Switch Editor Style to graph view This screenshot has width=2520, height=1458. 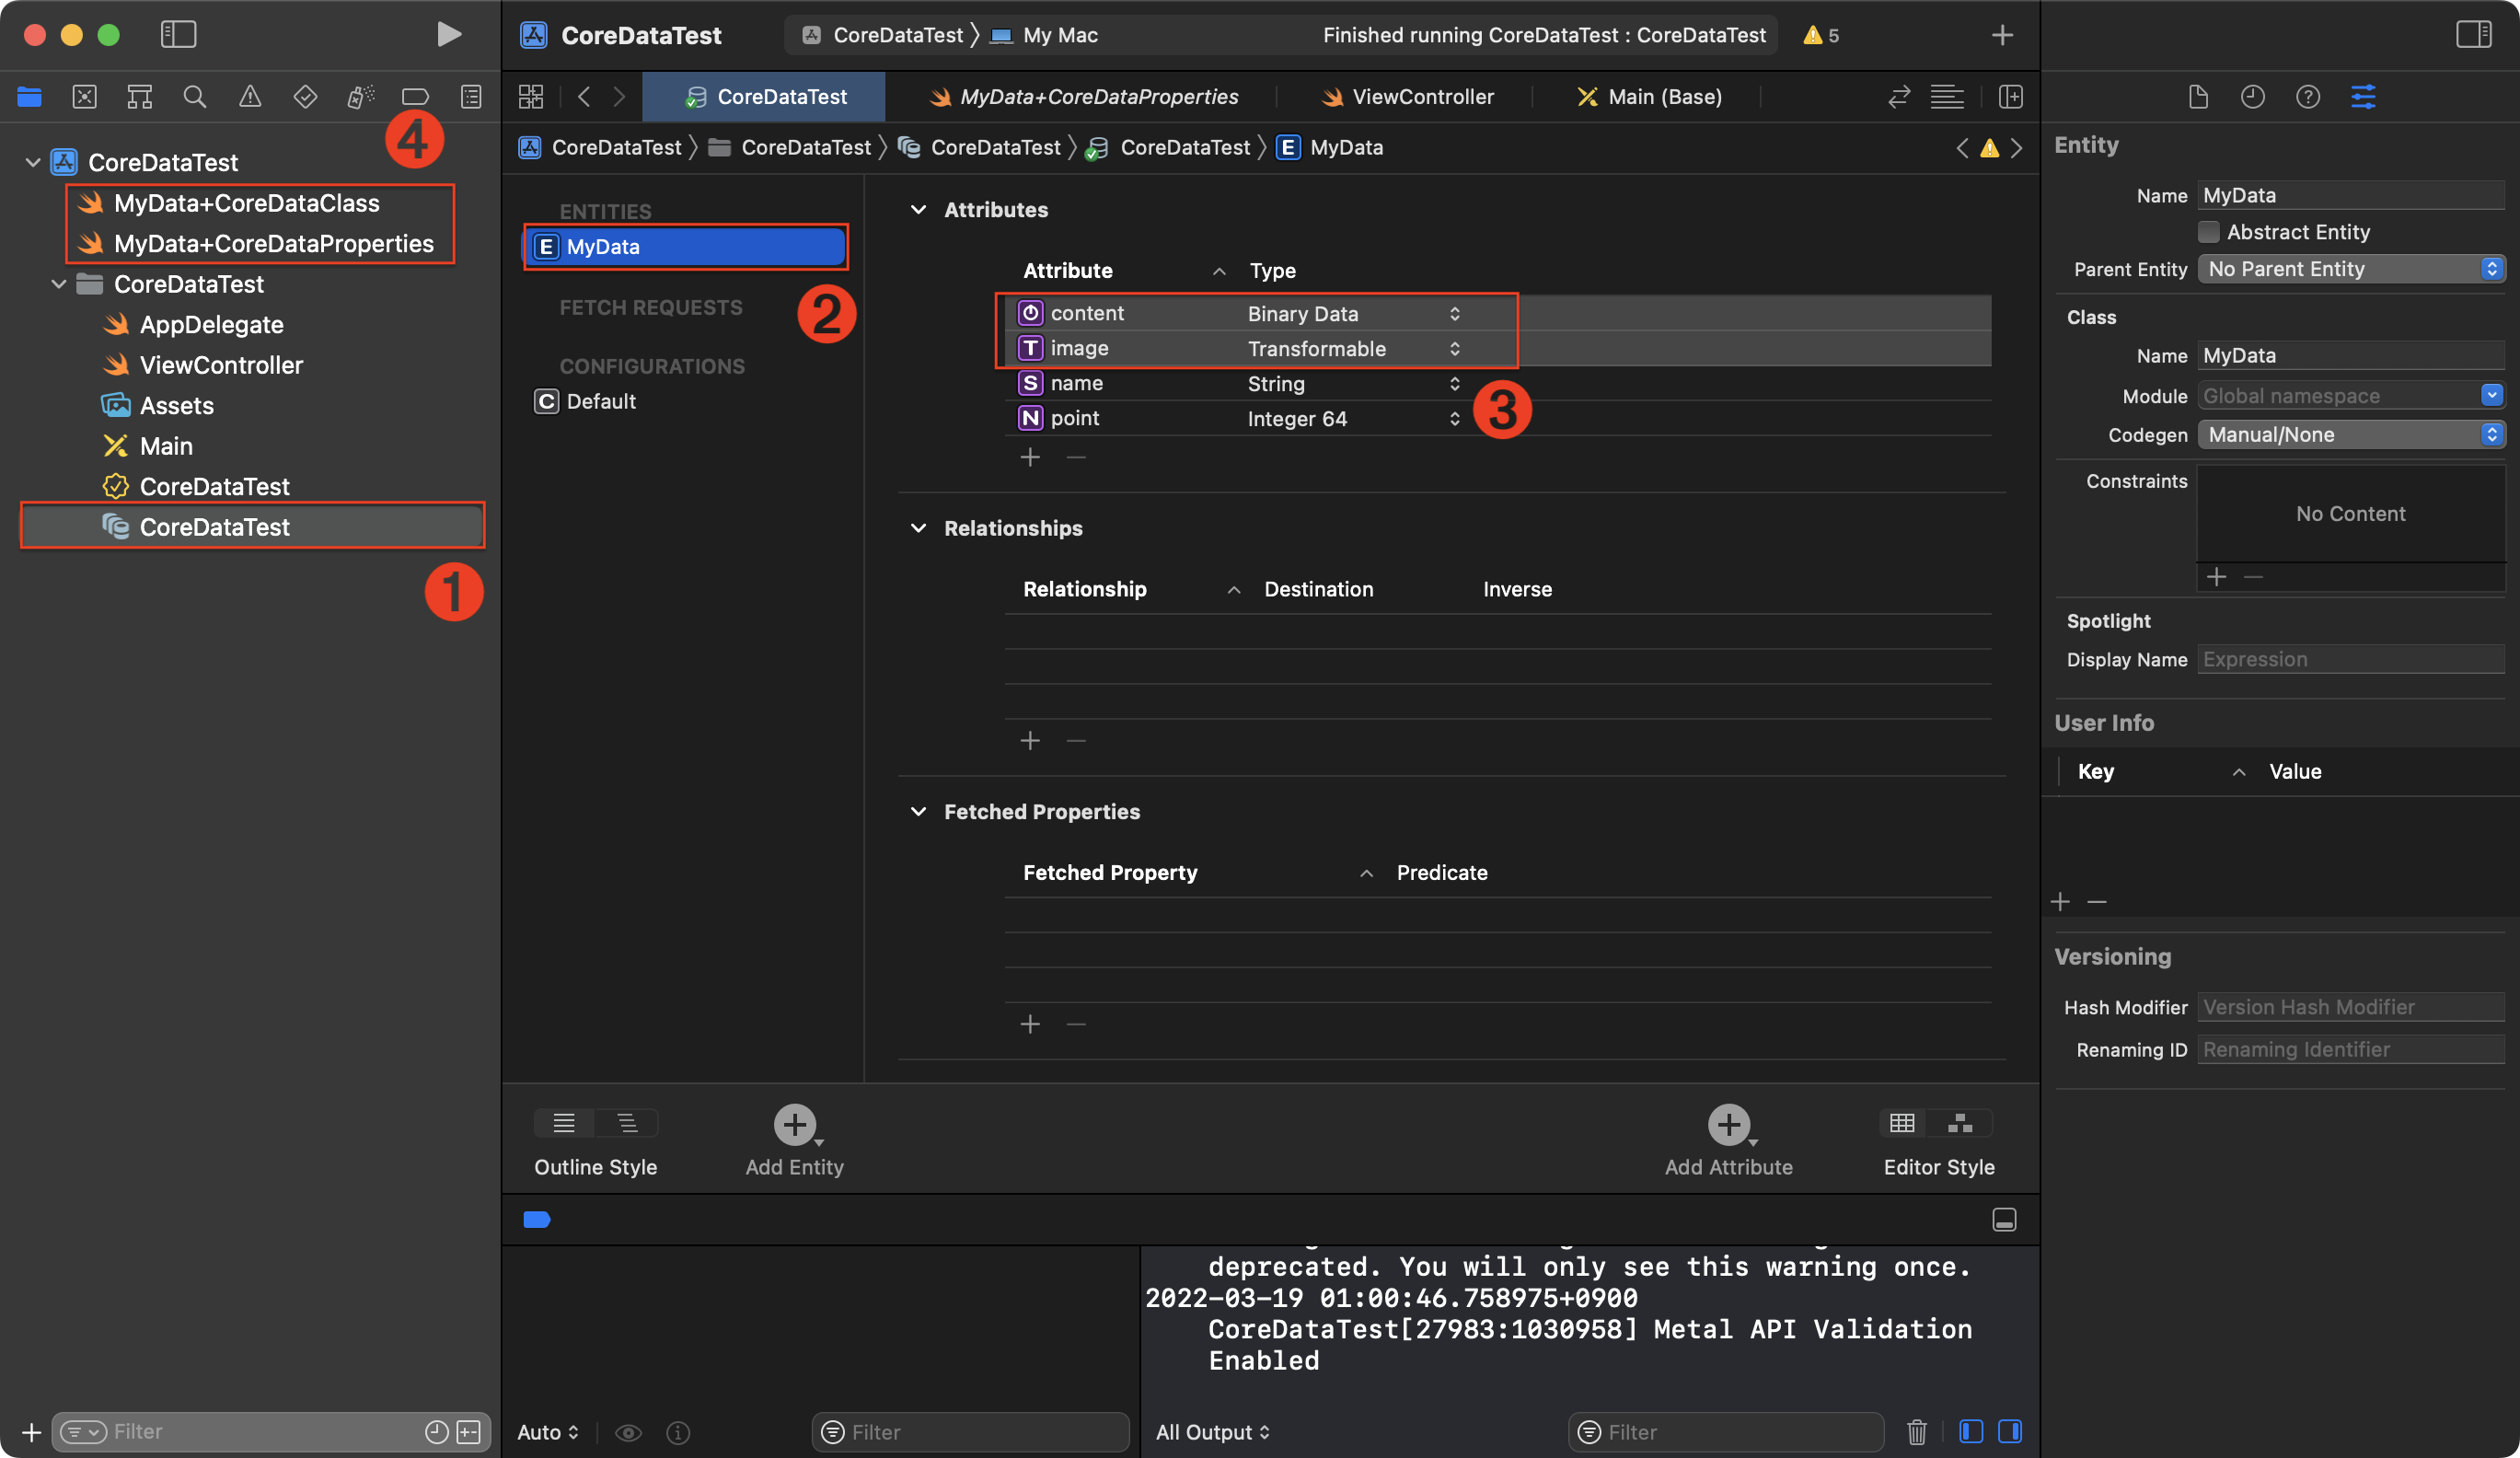click(1960, 1123)
